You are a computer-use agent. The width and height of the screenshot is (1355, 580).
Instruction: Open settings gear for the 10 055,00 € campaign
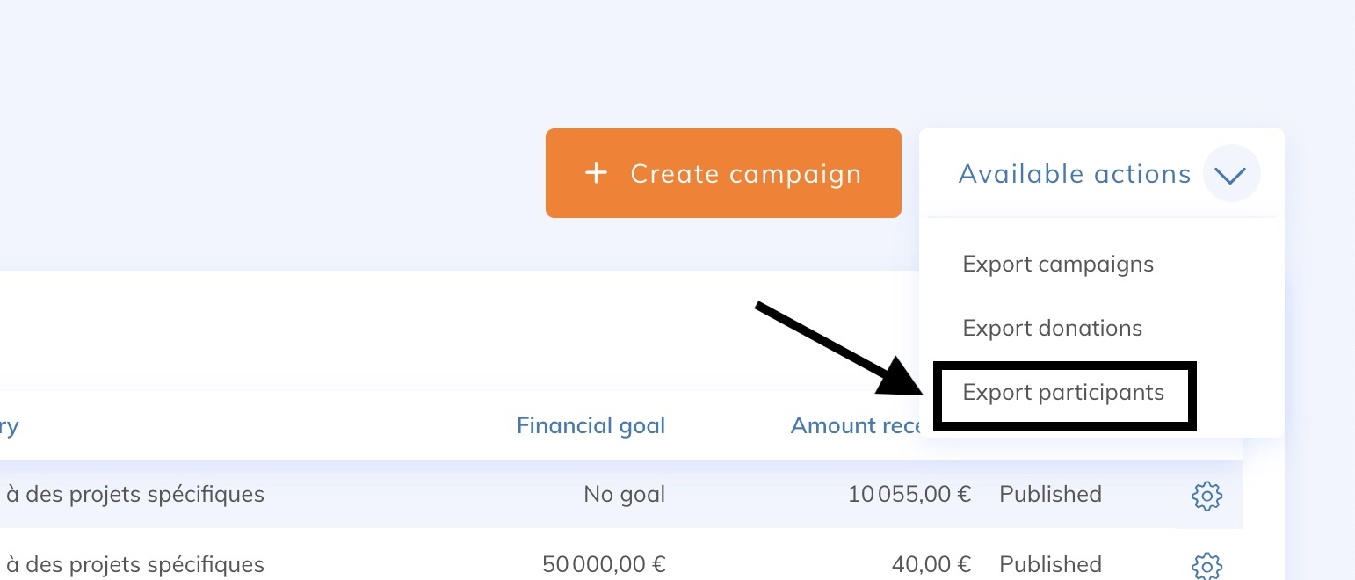pyautogui.click(x=1206, y=496)
